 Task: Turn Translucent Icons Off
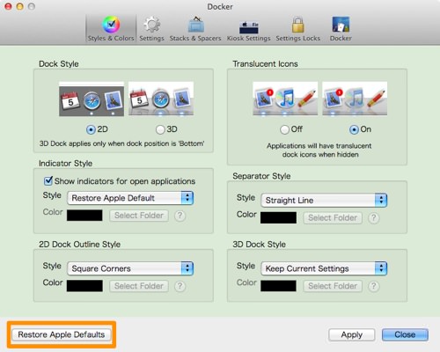[284, 129]
